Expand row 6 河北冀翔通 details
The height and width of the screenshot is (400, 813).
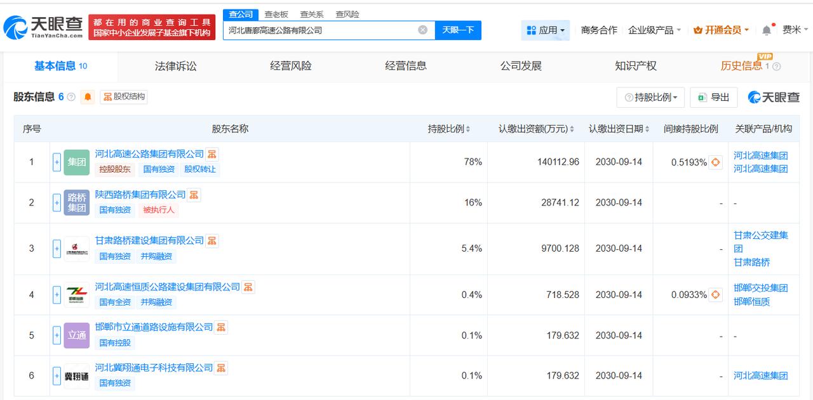tap(57, 375)
